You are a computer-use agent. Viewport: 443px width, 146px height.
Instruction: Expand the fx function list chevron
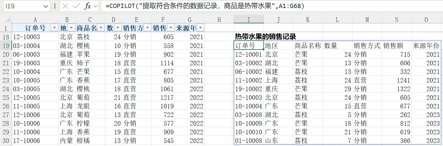pos(96,6)
